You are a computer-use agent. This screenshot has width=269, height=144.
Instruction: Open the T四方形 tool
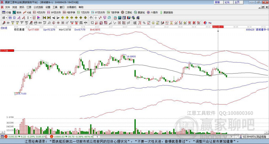click(x=83, y=13)
